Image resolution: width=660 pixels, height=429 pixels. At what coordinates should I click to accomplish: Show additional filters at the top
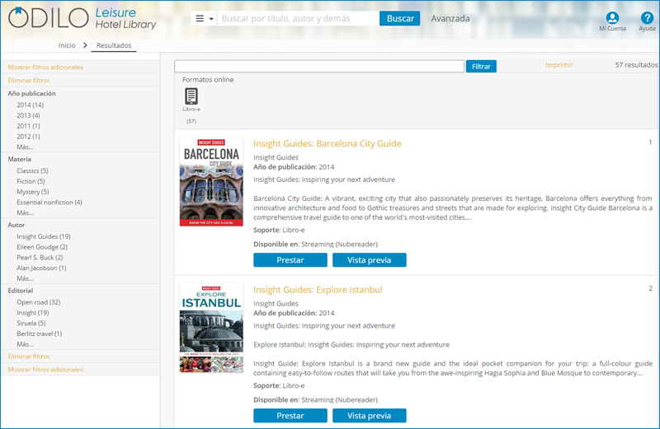[x=45, y=68]
